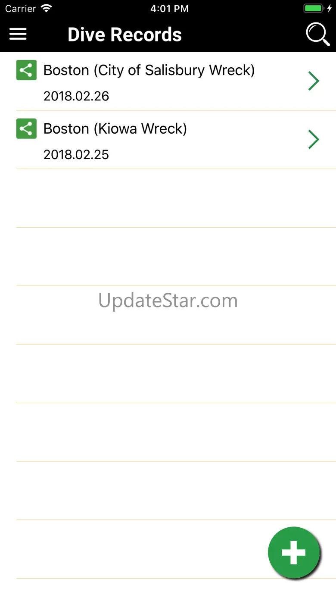
Task: Tap the empty row directly under Kiowa Wreck
Action: click(176, 198)
